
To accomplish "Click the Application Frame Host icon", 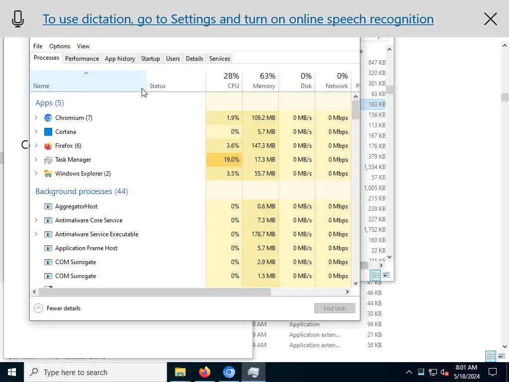I will tap(48, 249).
